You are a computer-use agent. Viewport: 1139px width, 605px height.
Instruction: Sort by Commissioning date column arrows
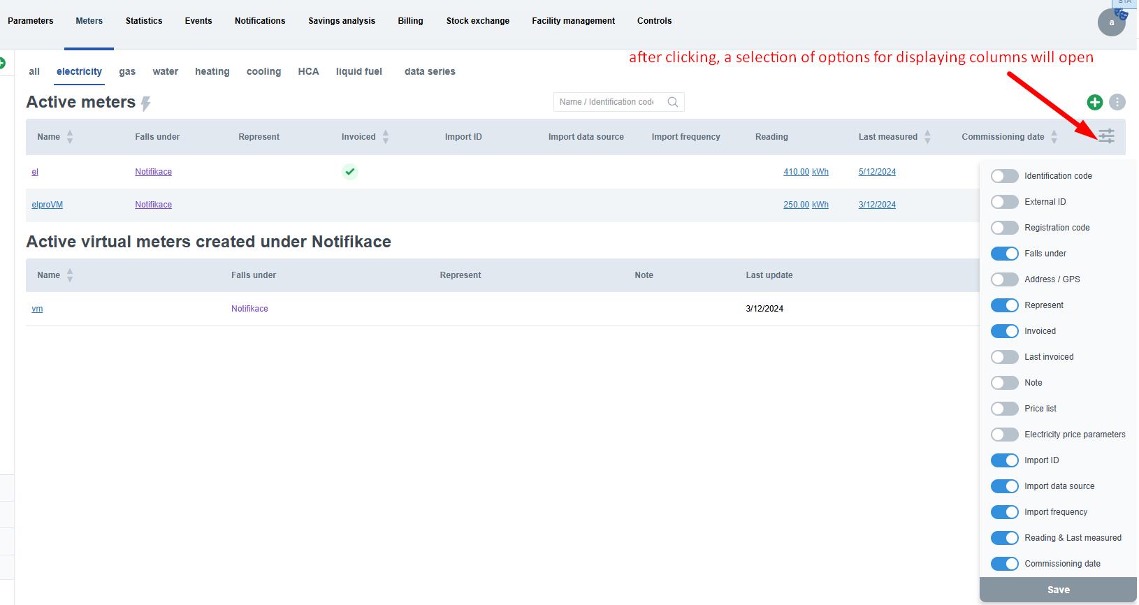(1054, 137)
